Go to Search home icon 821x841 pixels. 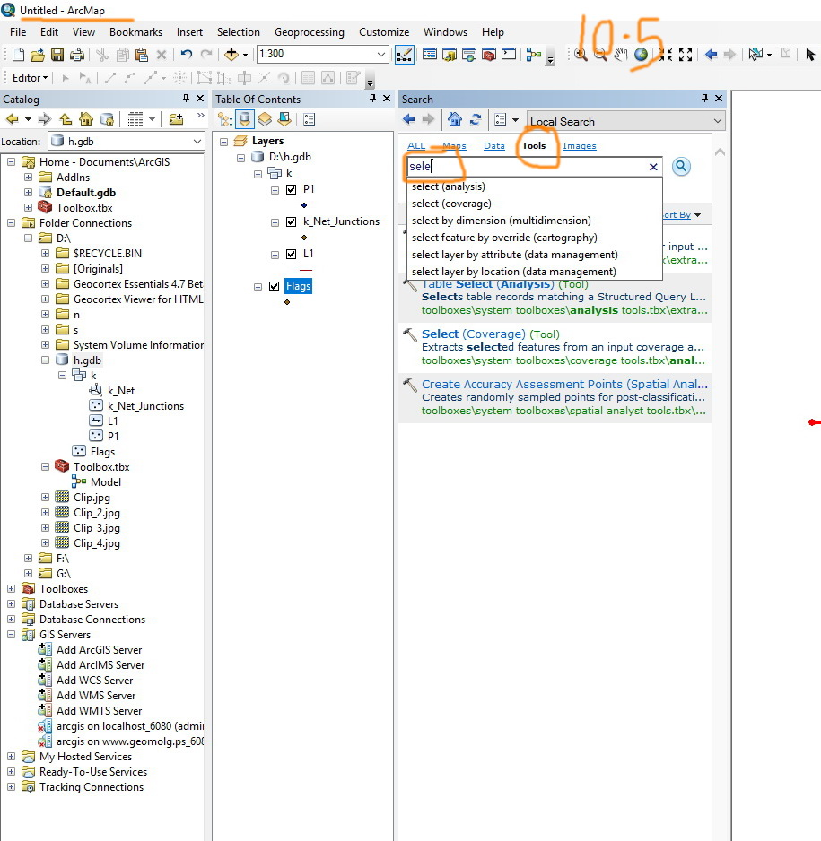click(455, 119)
